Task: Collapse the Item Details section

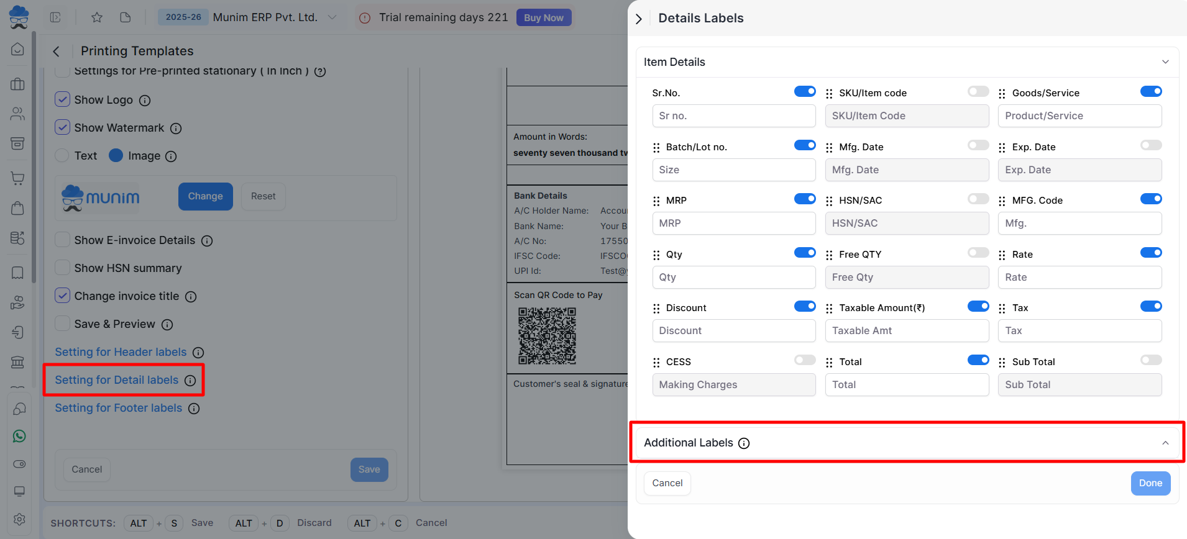Action: click(x=1165, y=62)
